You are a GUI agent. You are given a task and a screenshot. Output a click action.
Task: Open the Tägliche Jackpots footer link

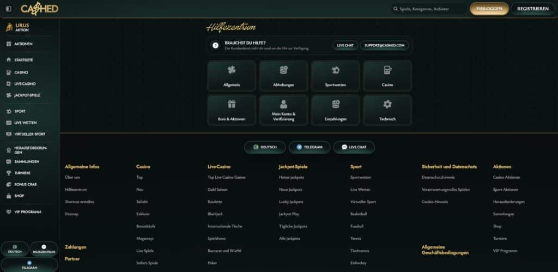pos(293,226)
